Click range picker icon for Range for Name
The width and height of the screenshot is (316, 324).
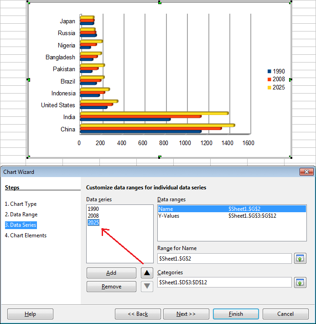point(300,259)
